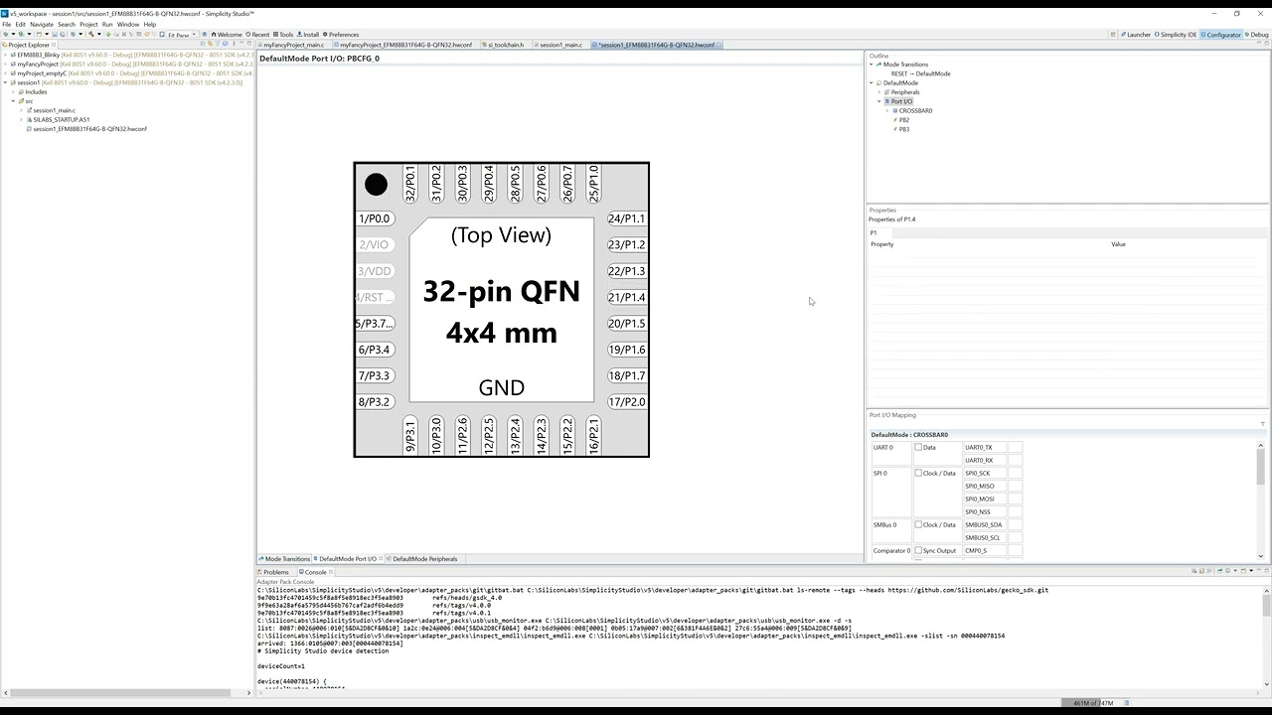1272x715 pixels.
Task: Expand the SILABS_STARTUP.A51 file node
Action: [21, 119]
